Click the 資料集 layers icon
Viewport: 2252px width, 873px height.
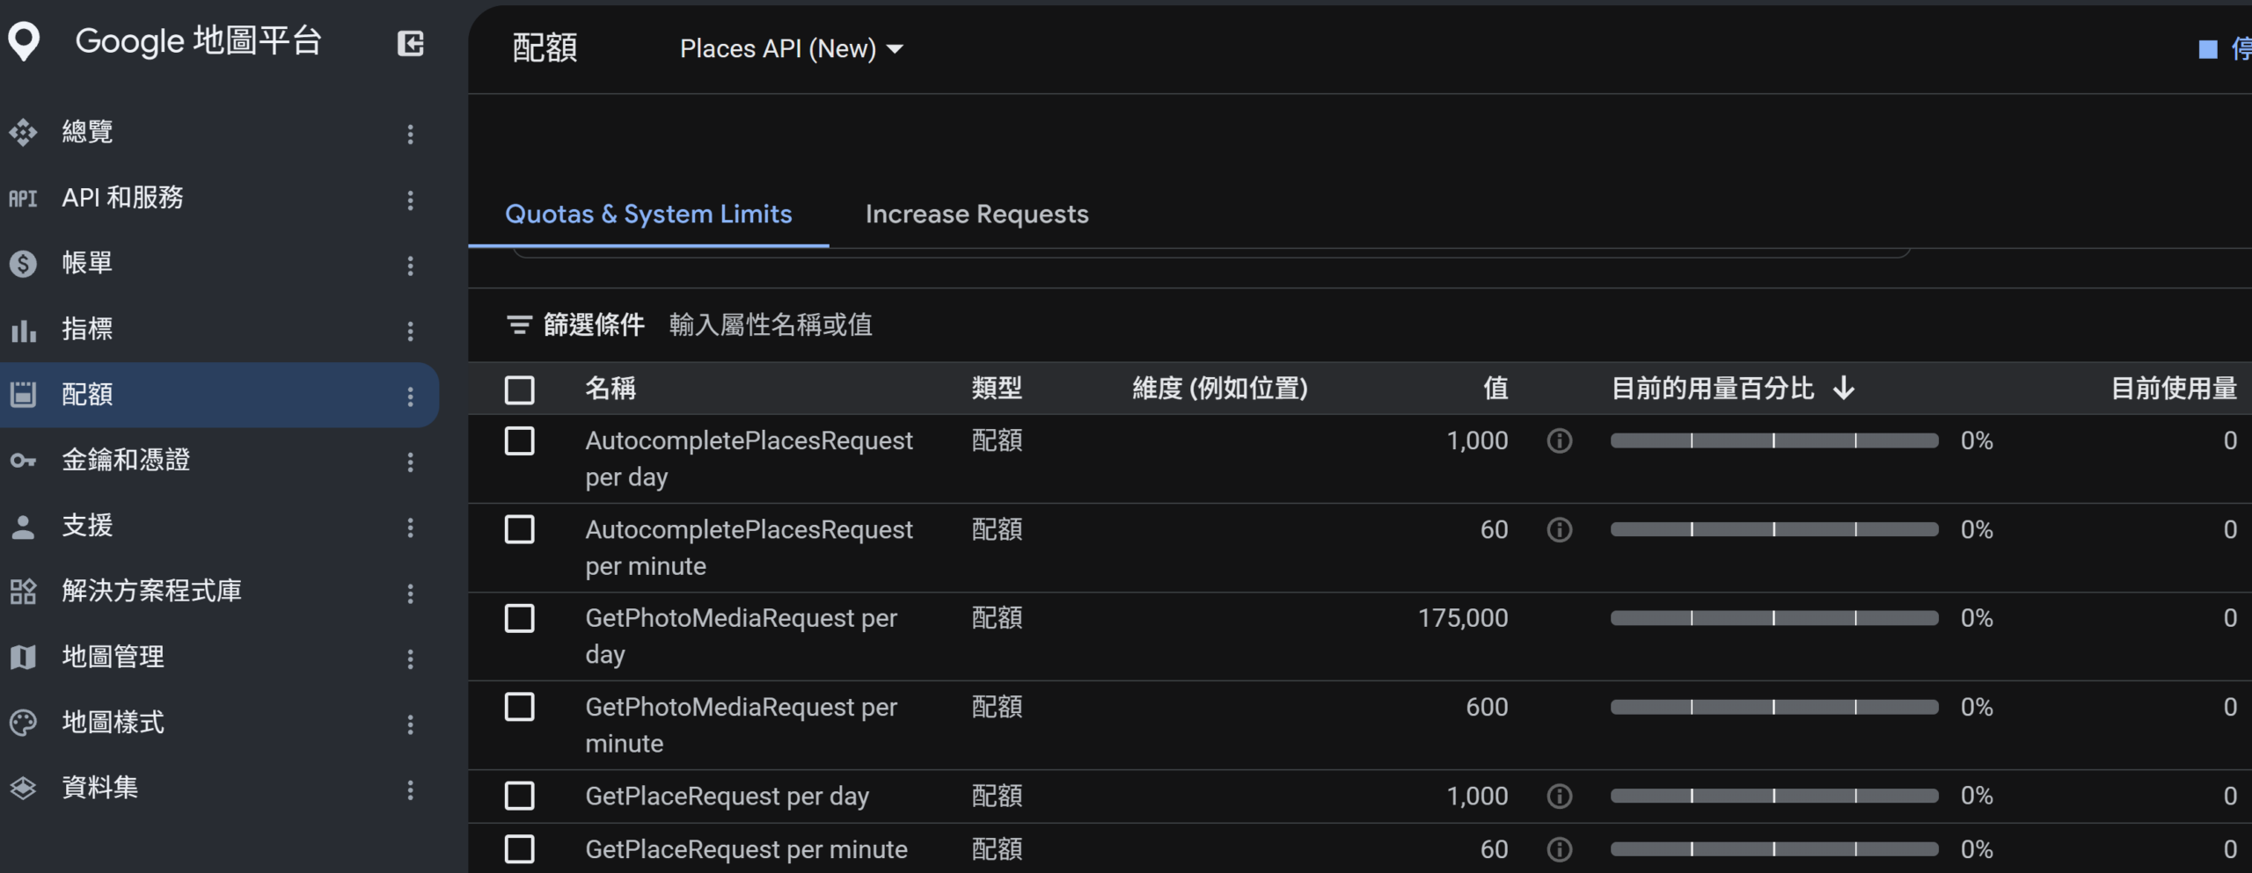pos(23,788)
